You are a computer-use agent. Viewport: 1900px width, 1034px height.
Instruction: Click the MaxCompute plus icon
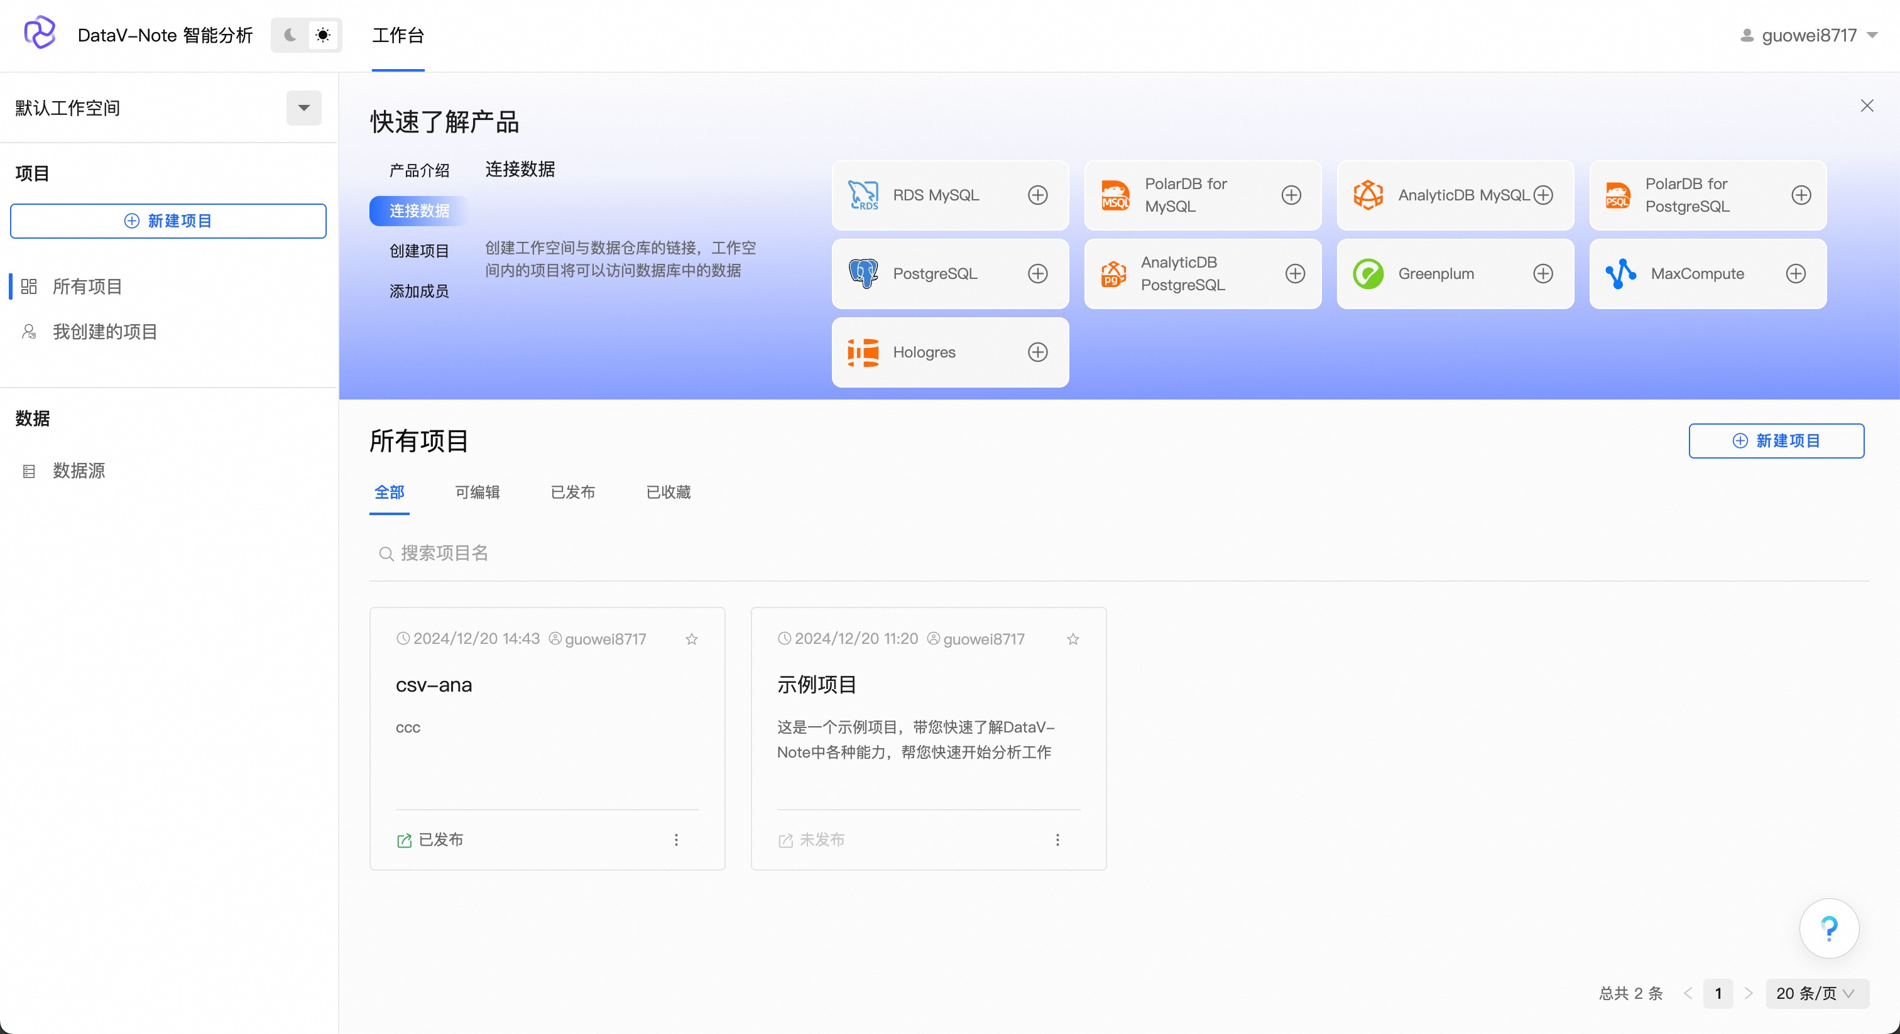click(x=1795, y=274)
